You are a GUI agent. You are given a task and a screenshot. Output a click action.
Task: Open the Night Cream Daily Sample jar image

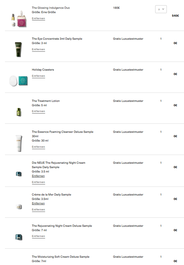click(x=19, y=174)
